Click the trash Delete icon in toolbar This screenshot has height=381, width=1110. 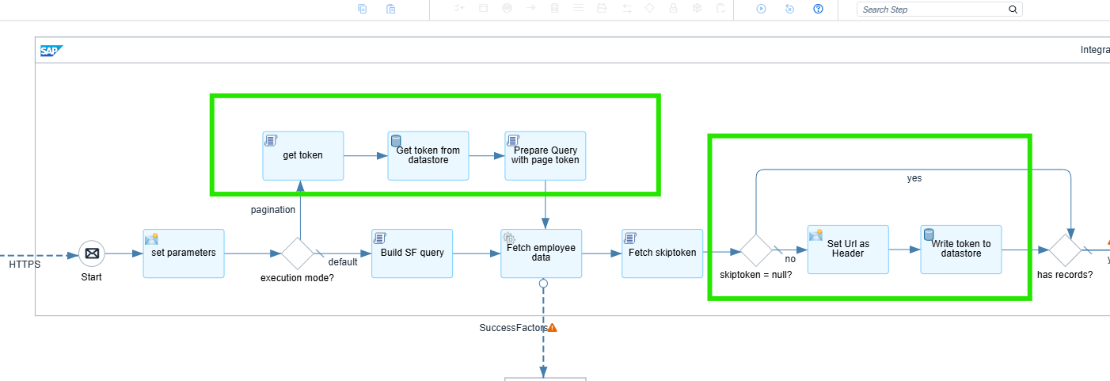[x=554, y=9]
